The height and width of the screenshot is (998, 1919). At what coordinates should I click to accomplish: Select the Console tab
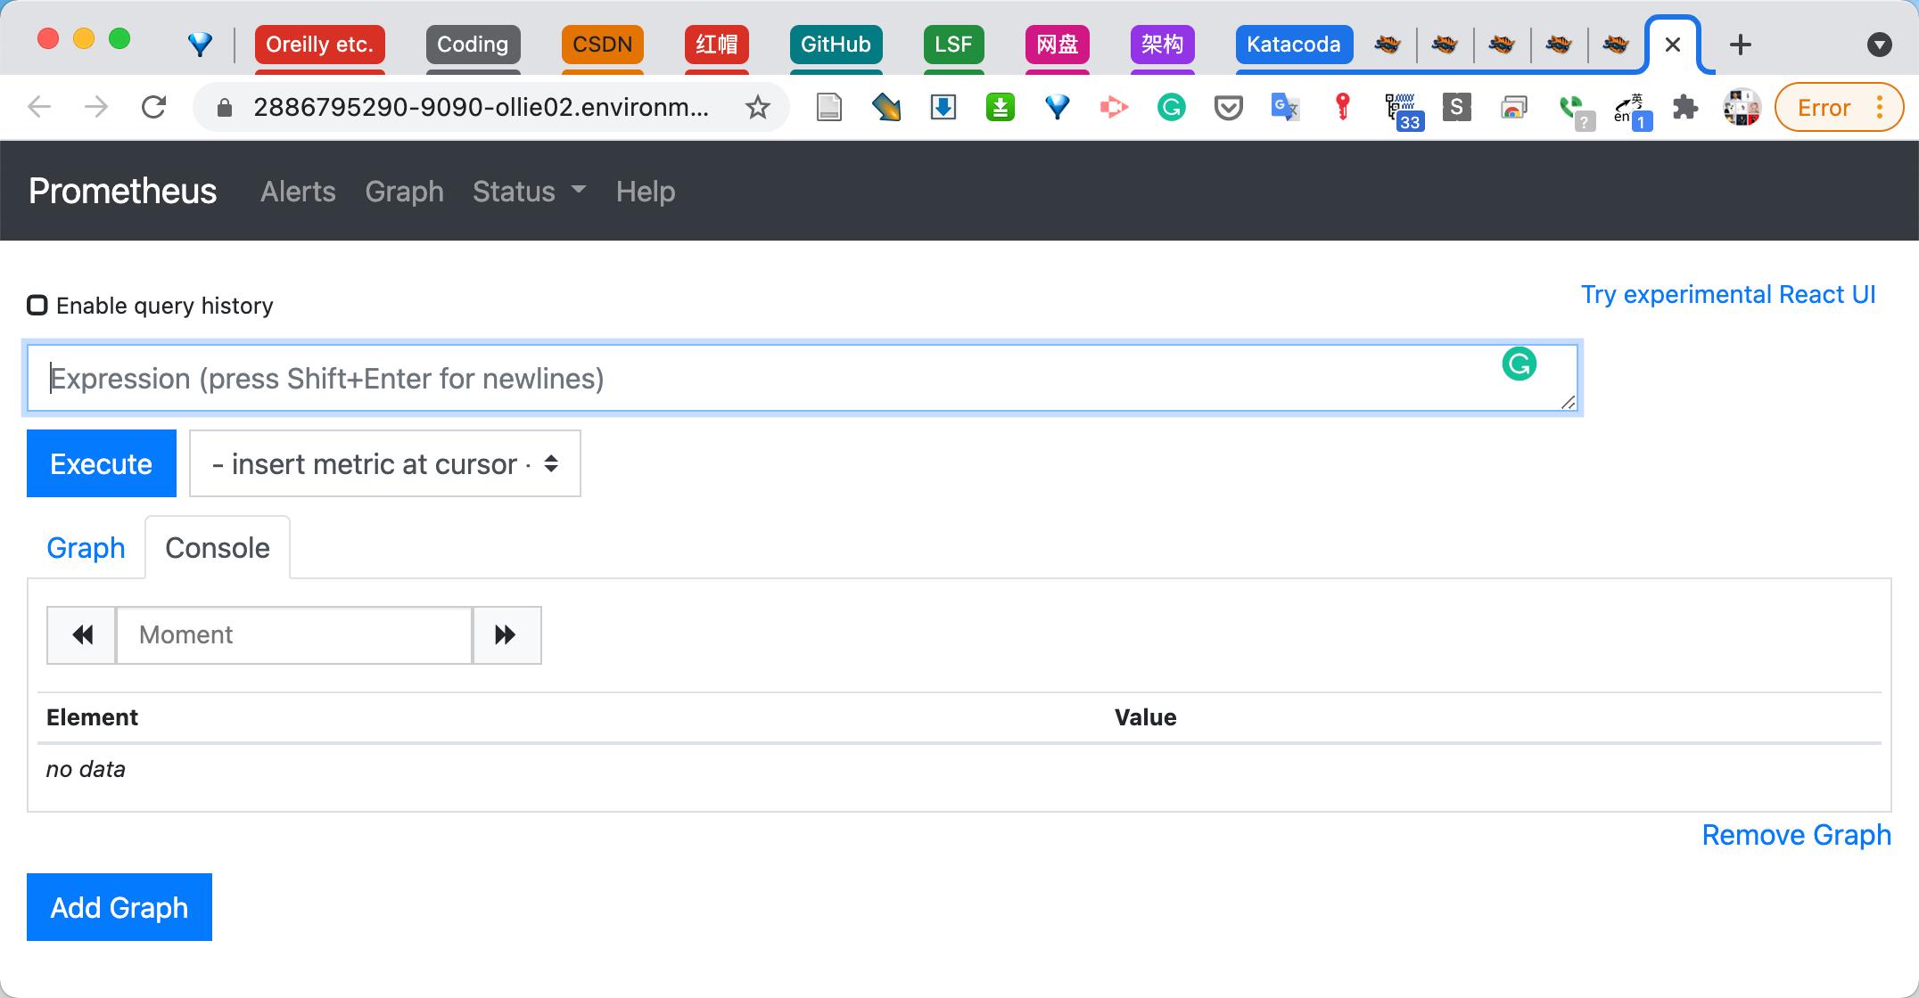tap(218, 547)
